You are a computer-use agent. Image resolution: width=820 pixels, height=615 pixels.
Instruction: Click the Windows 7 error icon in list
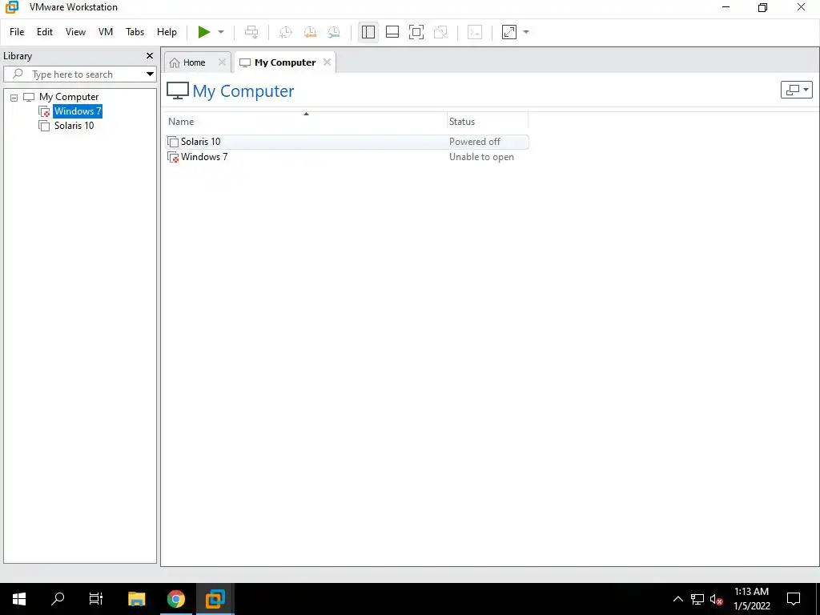tap(173, 157)
